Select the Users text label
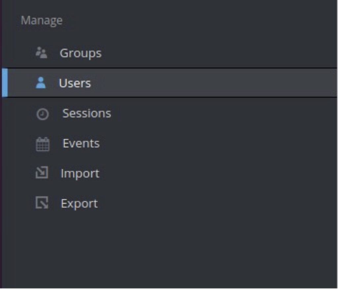The height and width of the screenshot is (289, 338). 75,83
